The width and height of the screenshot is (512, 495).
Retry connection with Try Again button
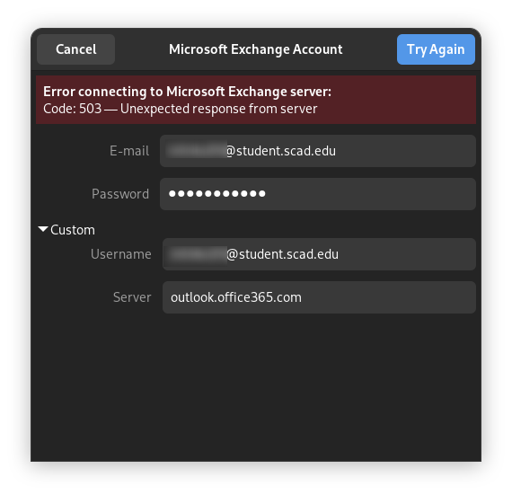pos(436,49)
